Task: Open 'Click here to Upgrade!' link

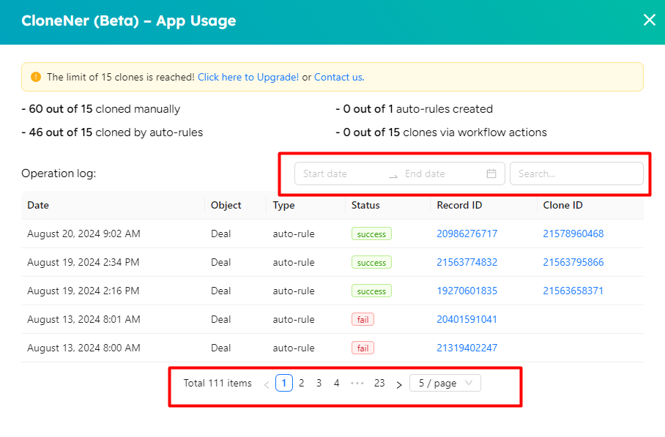Action: click(248, 77)
